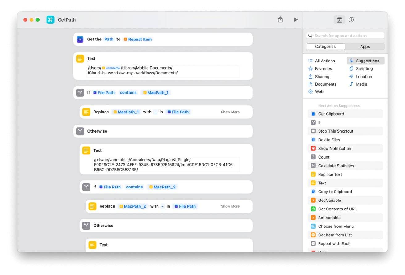Image resolution: width=405 pixels, height=275 pixels.
Task: Click the Show Notification action icon
Action: [313, 148]
